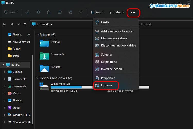The width and height of the screenshot is (193, 129).
Task: Select Downloads under This PC in sidebar
Action: click(x=17, y=86)
